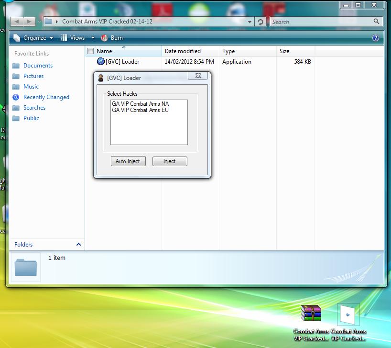Click the Searches folder icon
This screenshot has height=348, width=391.
pyautogui.click(x=16, y=108)
